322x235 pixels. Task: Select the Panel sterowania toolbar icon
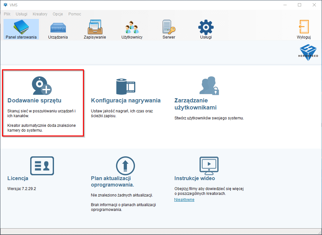tap(21, 28)
